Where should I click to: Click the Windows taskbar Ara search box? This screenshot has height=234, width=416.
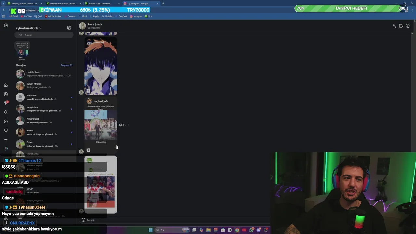click(x=172, y=230)
